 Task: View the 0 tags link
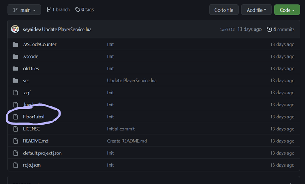coord(84,10)
